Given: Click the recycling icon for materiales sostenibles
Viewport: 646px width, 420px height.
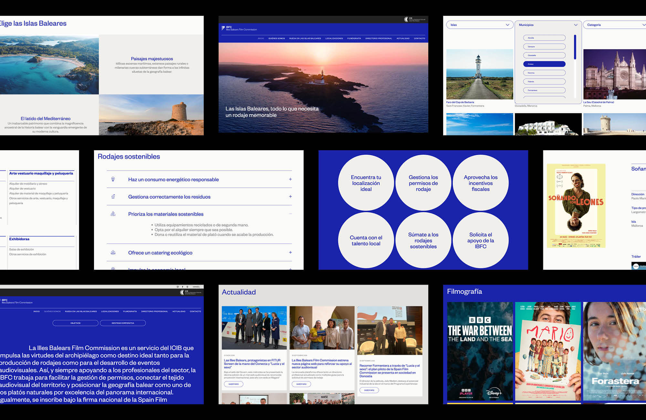Looking at the screenshot, I should click(113, 214).
